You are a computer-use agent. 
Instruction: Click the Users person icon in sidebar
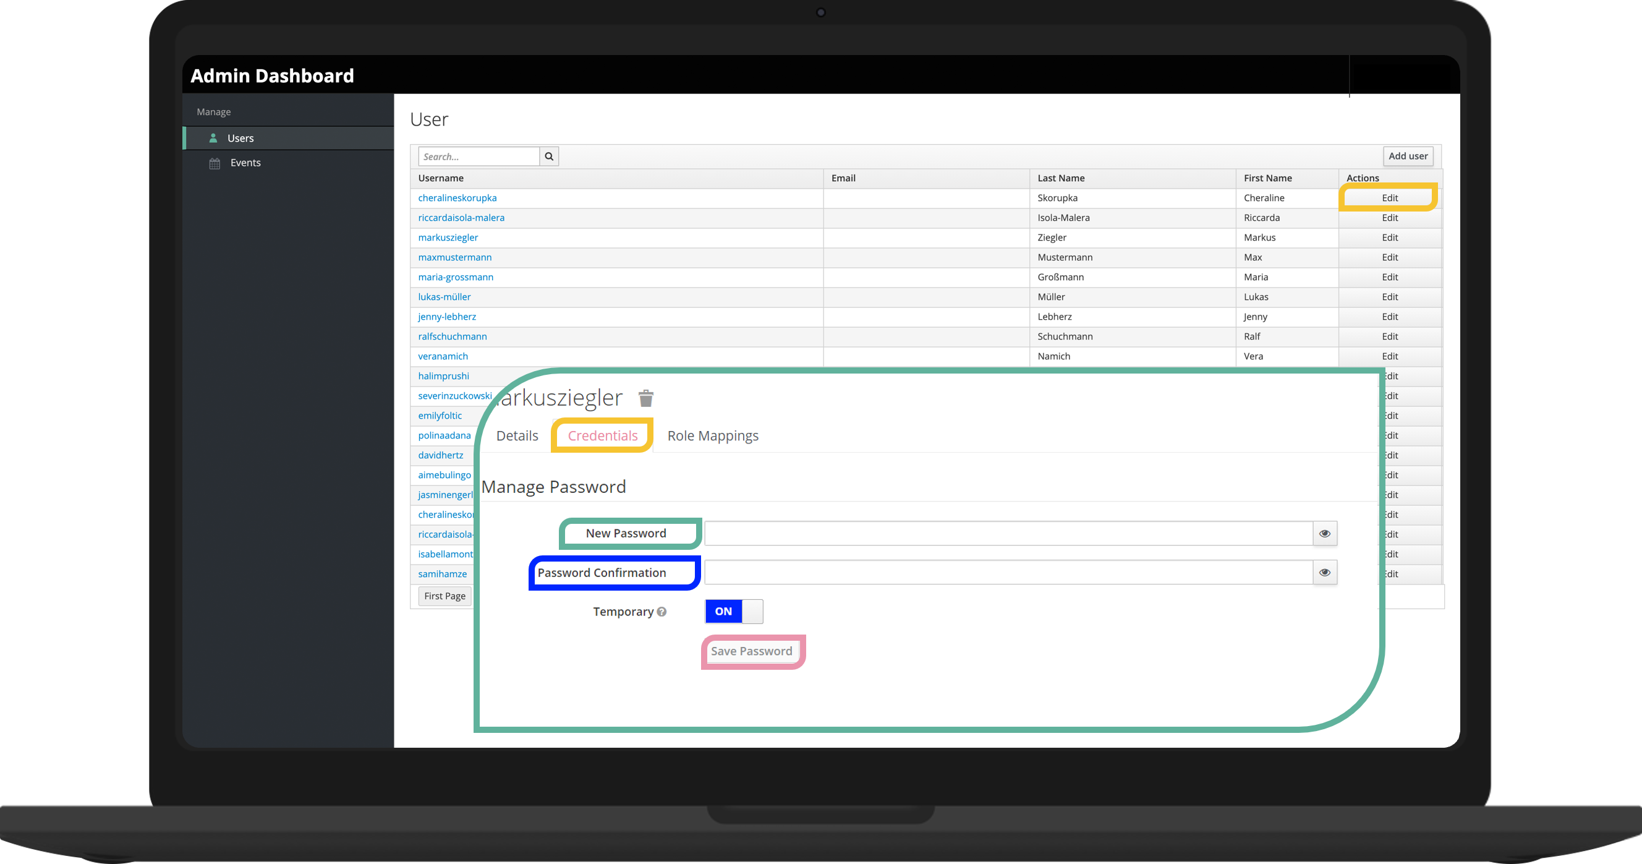(x=213, y=138)
